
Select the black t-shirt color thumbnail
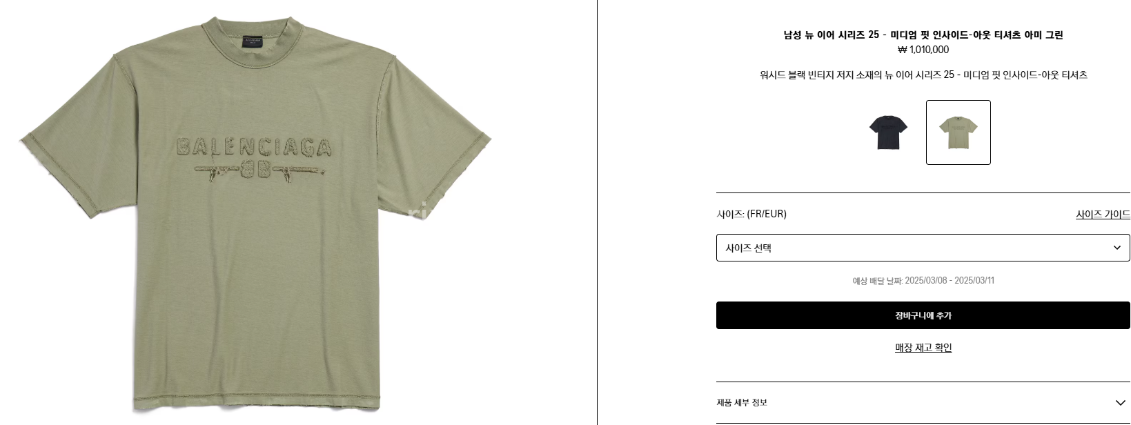click(888, 132)
